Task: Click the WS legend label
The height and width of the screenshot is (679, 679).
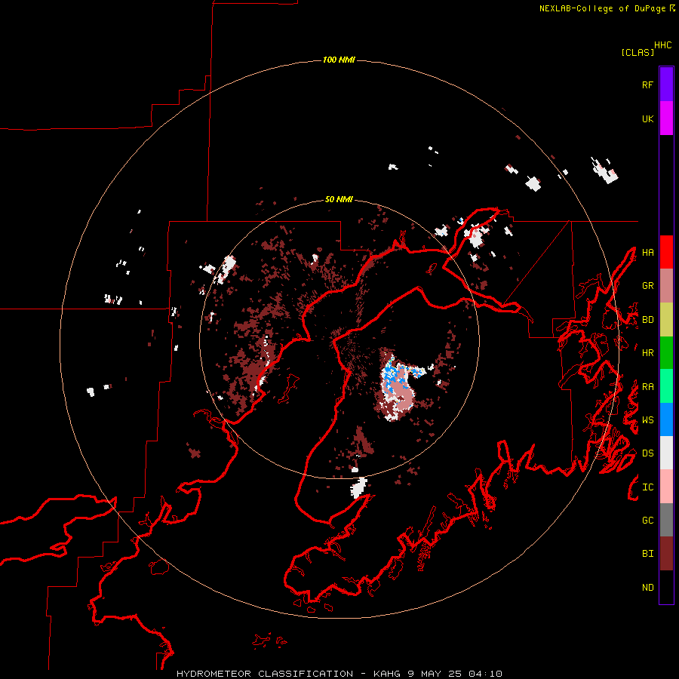Action: tap(647, 420)
